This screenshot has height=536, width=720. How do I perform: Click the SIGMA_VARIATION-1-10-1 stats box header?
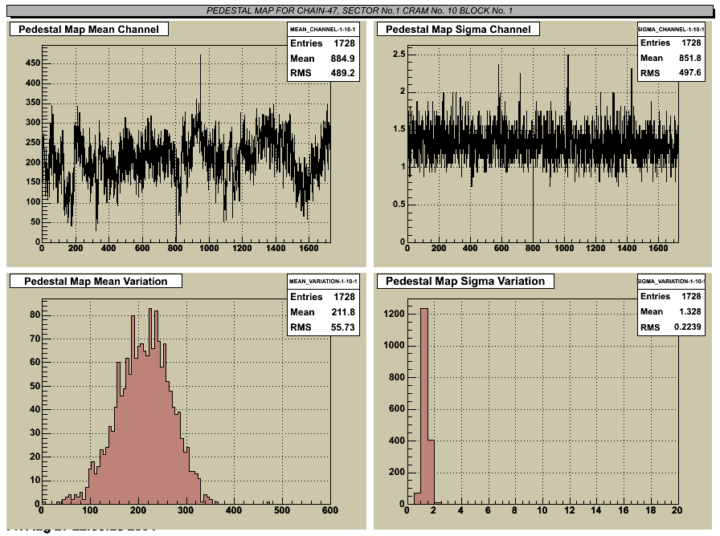671,281
